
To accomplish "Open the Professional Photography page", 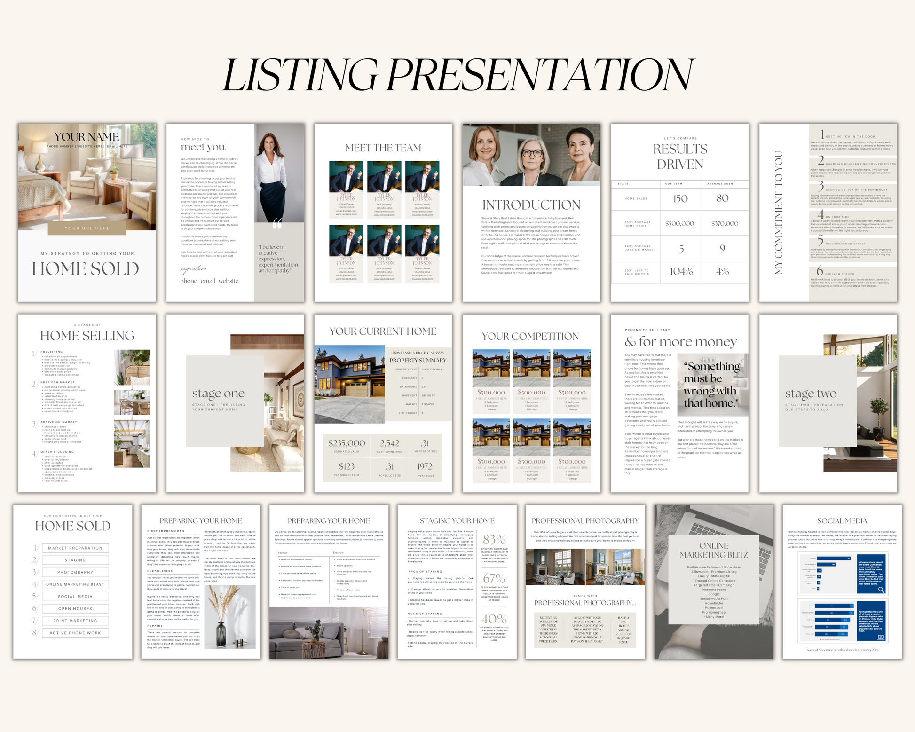I will point(585,582).
